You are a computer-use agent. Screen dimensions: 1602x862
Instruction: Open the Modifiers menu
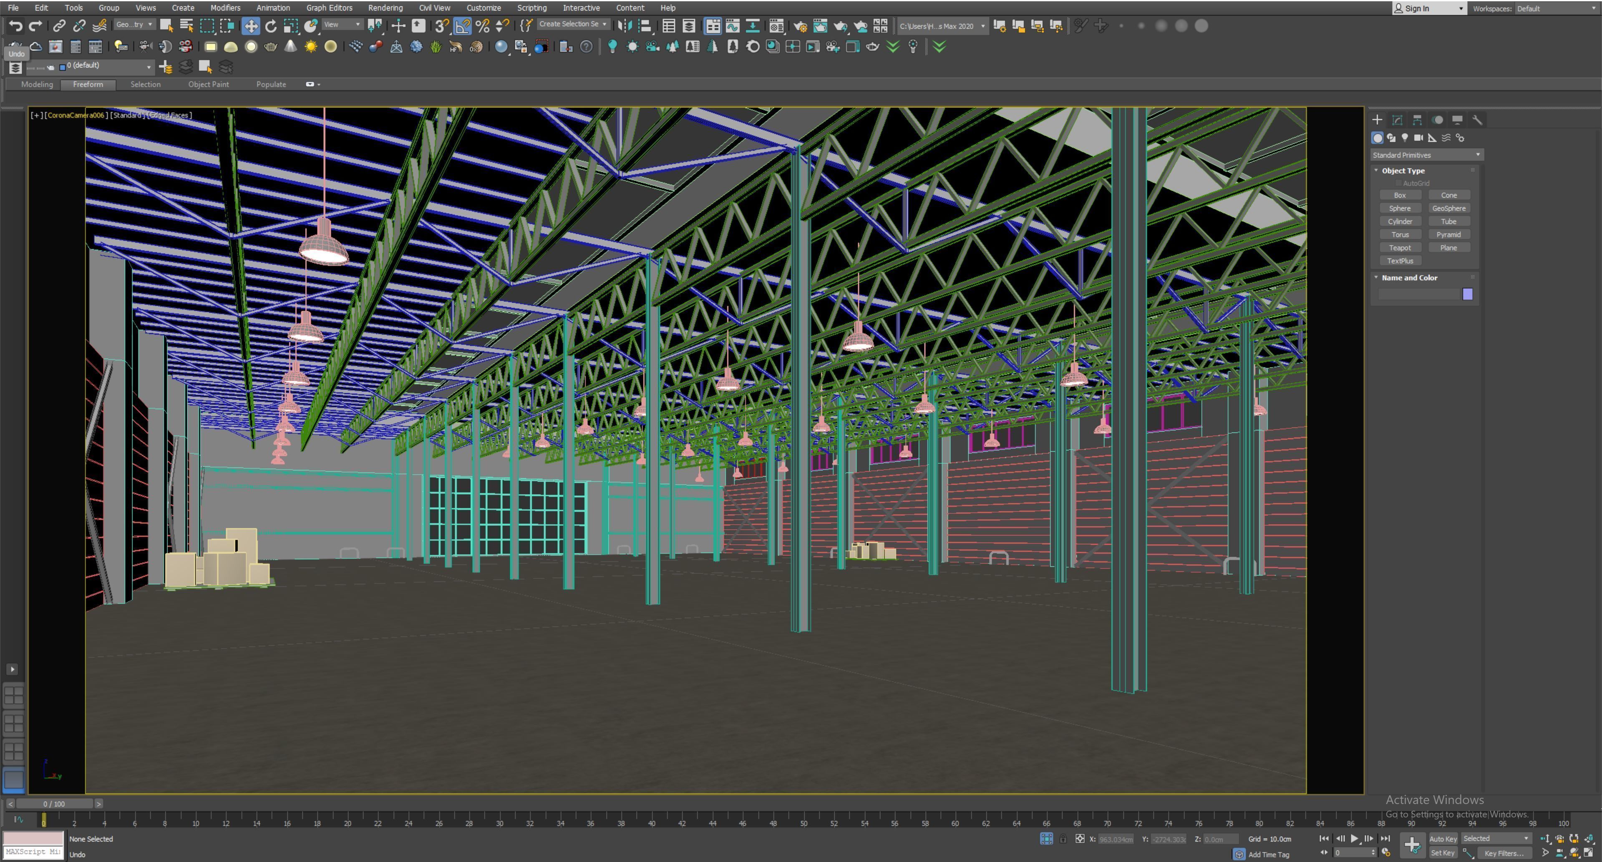(225, 8)
